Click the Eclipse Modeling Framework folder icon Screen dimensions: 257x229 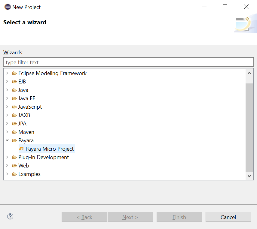coord(14,73)
